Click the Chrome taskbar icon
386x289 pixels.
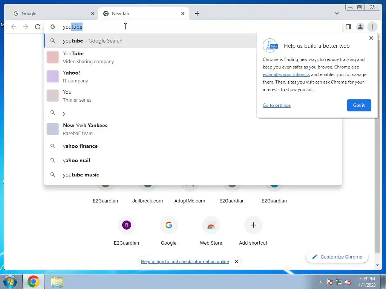pos(34,281)
